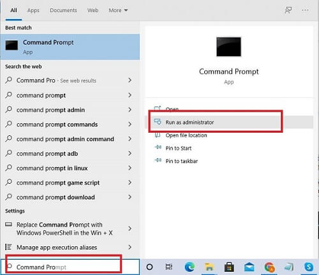Launch Microsoft Edge from the taskbar

[189, 267]
